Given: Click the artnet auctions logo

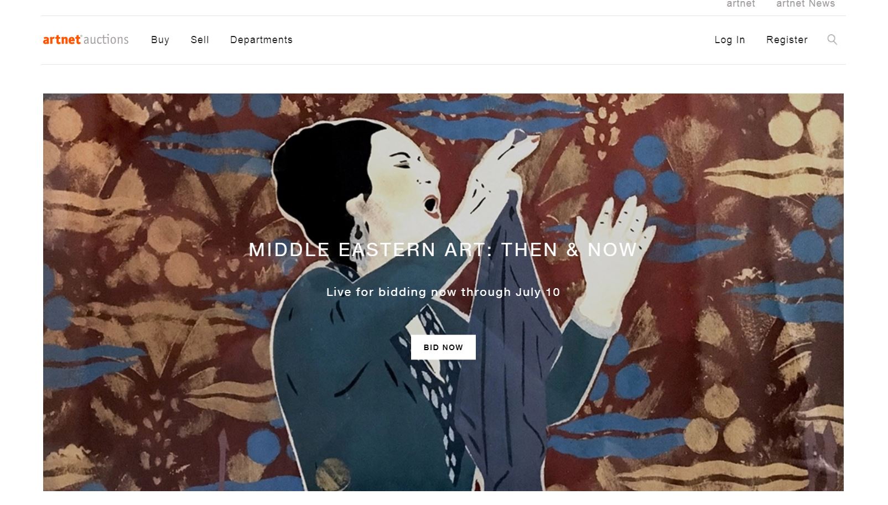Looking at the screenshot, I should tap(86, 39).
